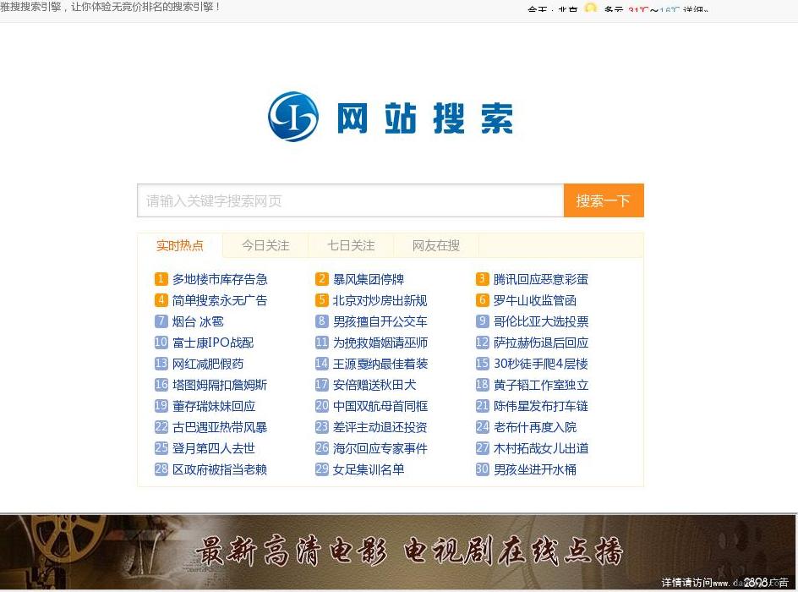Screen dimensions: 798x592
Task: Click the 男孩擅自开公交车 entry
Action: pyautogui.click(x=380, y=321)
